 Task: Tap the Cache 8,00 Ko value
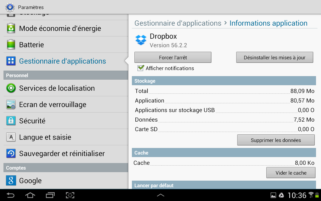(304, 163)
